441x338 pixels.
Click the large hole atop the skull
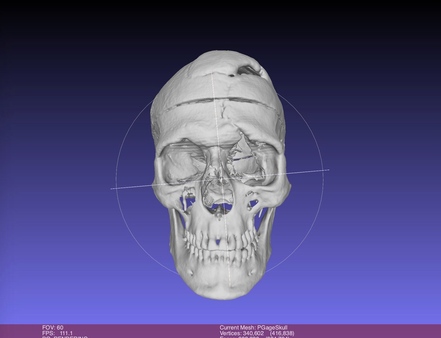(247, 71)
